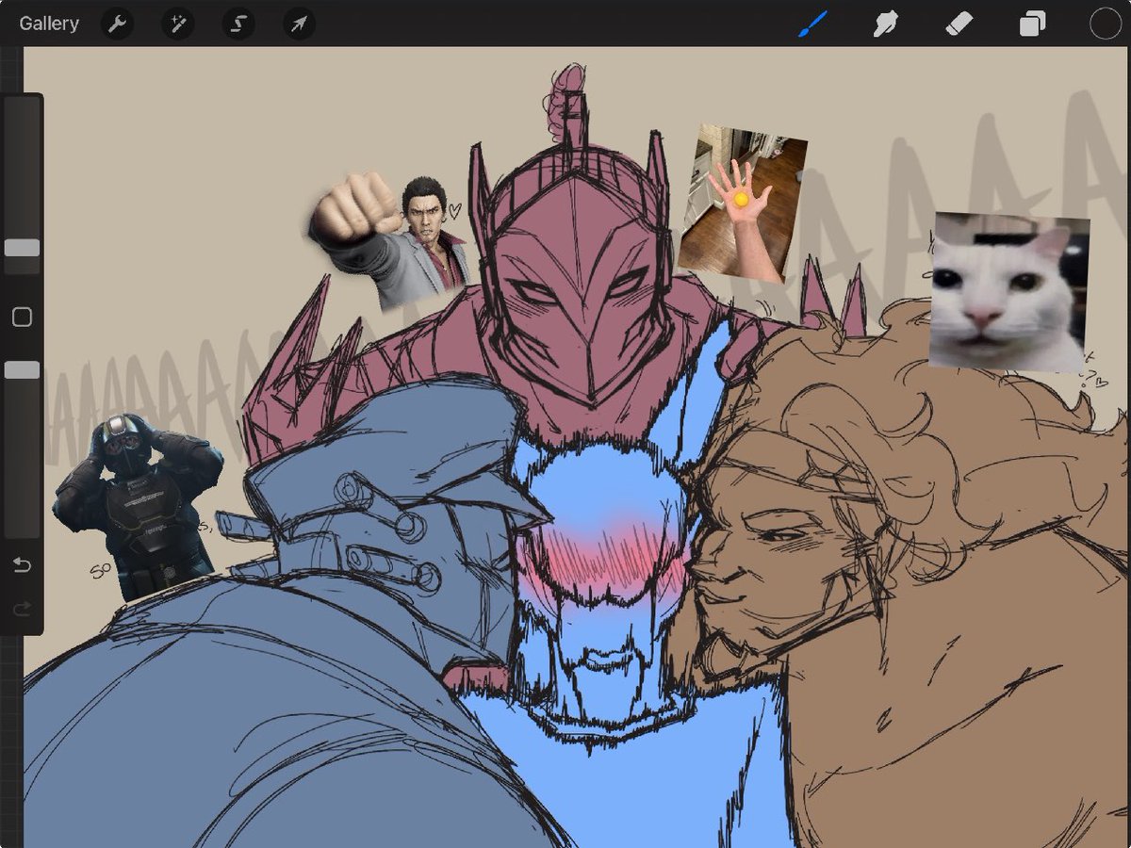Select the Brush paint tool
This screenshot has height=848, width=1131.
coord(811,24)
